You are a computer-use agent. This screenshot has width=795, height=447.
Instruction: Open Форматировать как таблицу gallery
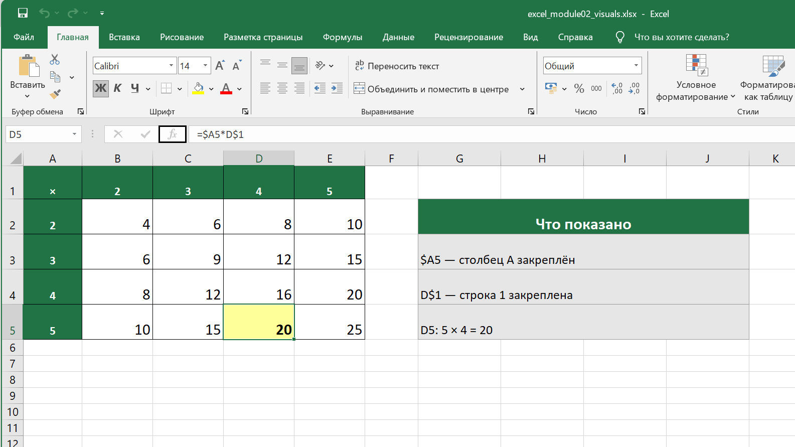point(767,78)
